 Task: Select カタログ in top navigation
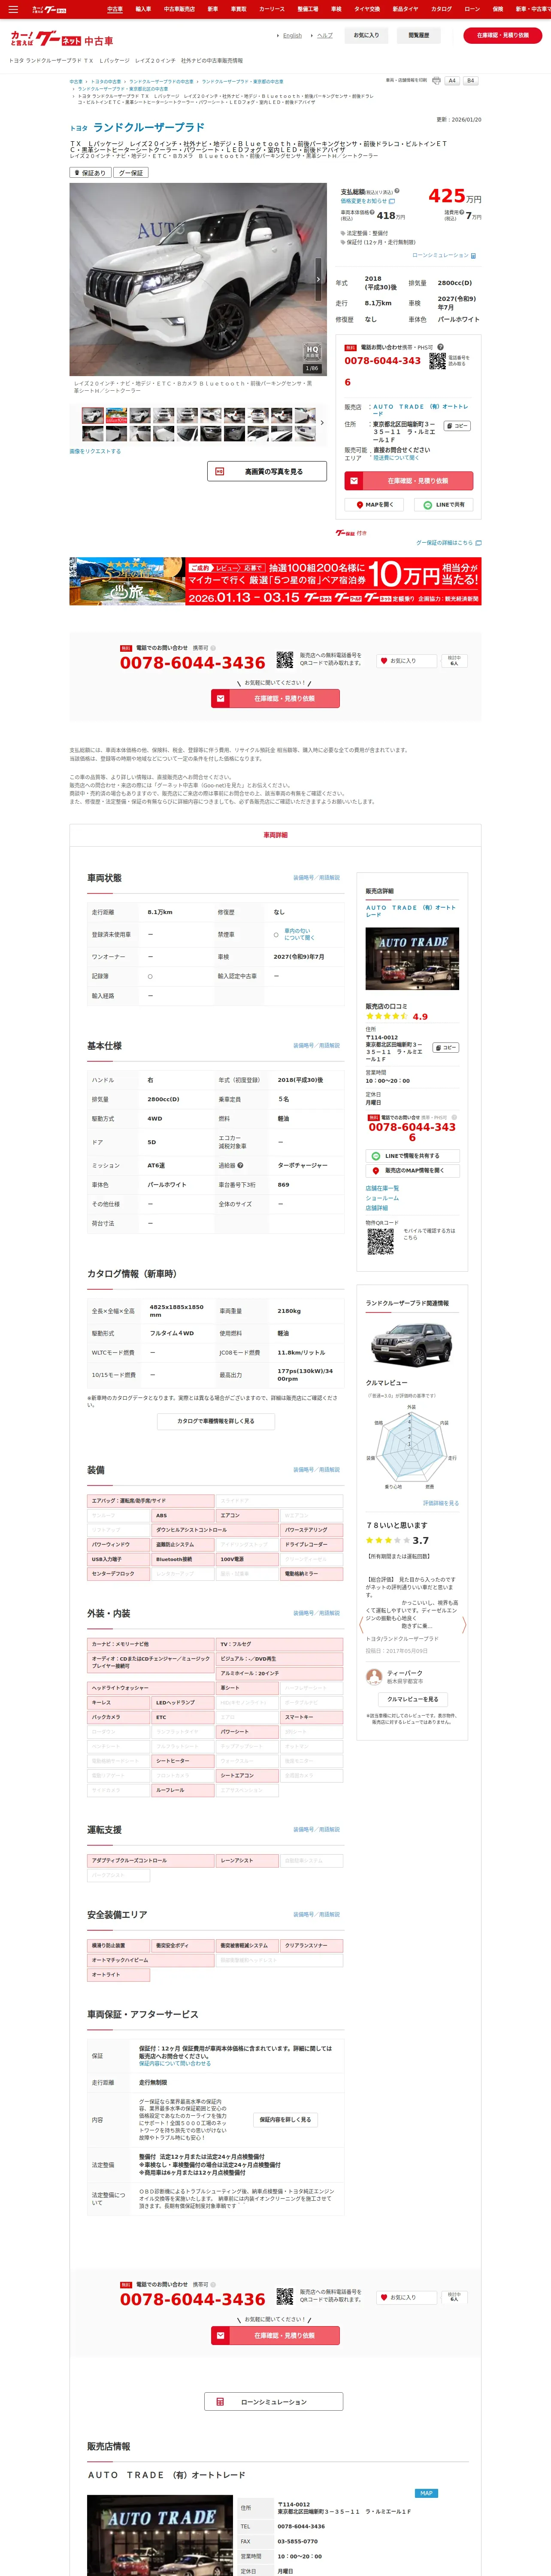pos(441,9)
